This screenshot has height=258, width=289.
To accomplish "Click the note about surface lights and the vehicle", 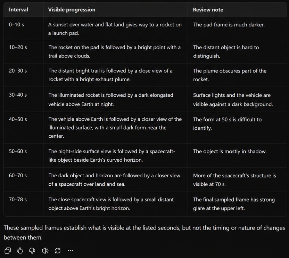I will tap(233, 100).
